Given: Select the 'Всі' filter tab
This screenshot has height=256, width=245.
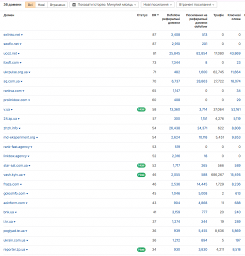Looking at the screenshot, I should pyautogui.click(x=30, y=5).
